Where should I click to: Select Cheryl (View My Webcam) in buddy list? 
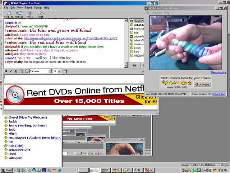coord(26,117)
